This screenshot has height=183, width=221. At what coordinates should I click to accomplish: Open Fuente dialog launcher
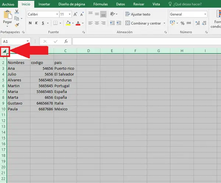(x=84, y=32)
